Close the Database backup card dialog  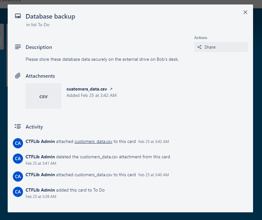[x=245, y=12]
